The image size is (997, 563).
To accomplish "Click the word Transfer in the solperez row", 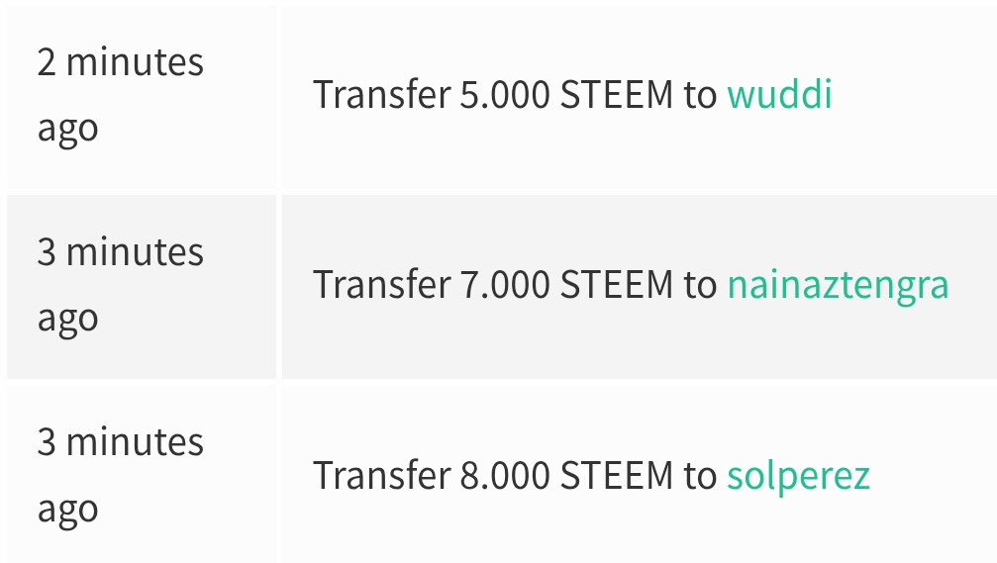I will click(381, 476).
